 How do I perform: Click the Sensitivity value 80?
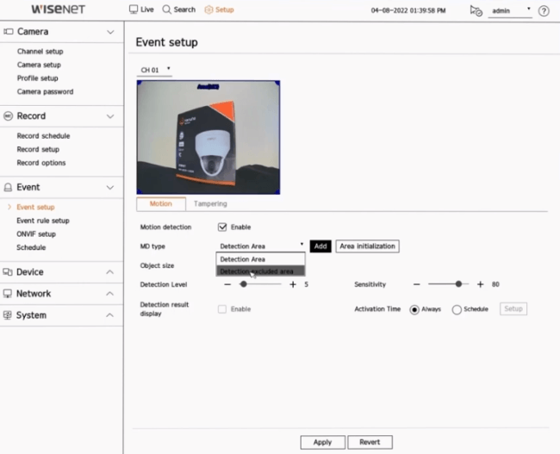[x=495, y=284]
